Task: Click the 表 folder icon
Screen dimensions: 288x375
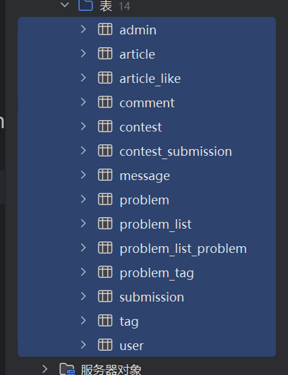Action: click(86, 5)
